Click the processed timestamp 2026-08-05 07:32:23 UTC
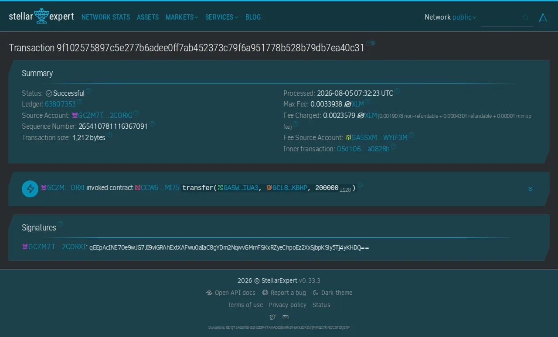 pos(355,93)
